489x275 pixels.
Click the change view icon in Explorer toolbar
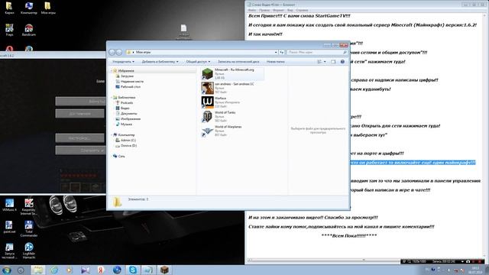(x=319, y=62)
